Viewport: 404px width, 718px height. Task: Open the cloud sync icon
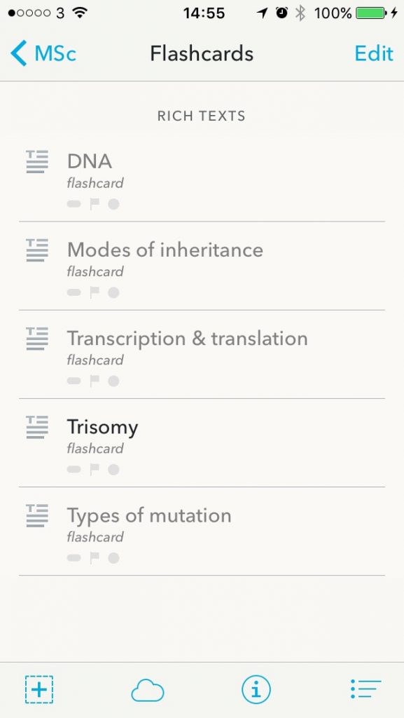[x=148, y=690]
